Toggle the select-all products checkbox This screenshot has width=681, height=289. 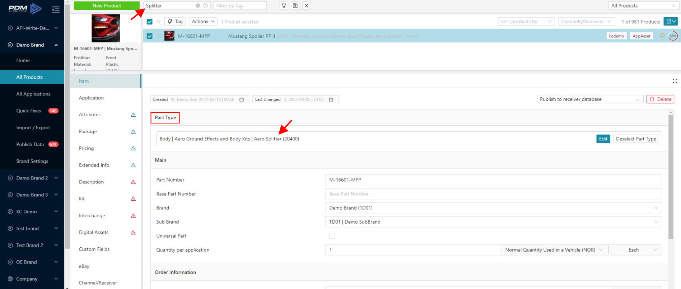pos(150,22)
